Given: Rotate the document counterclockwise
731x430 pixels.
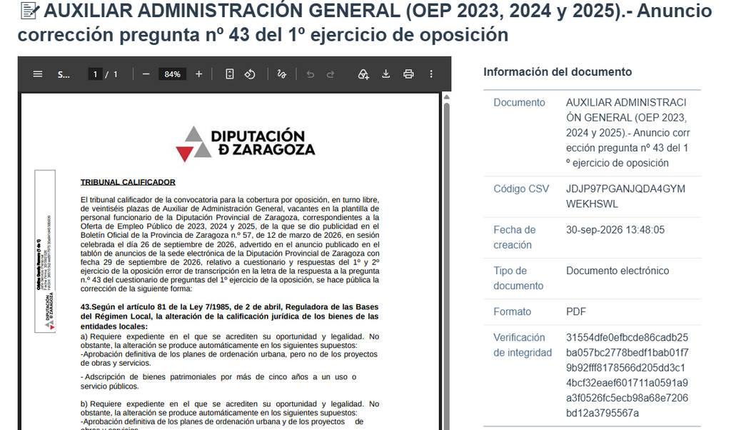Looking at the screenshot, I should [x=250, y=74].
